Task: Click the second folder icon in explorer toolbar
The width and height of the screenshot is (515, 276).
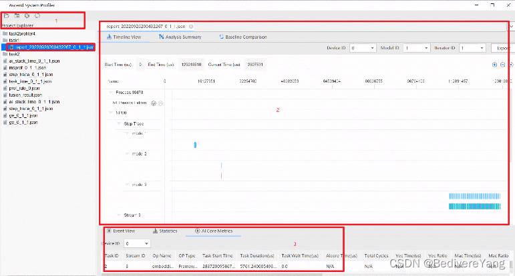Action: pos(17,16)
